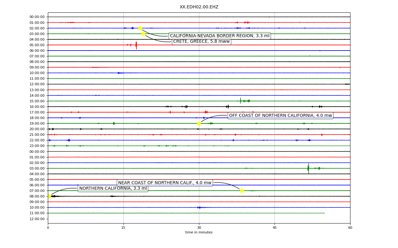
Task: Click the XX.EDH02.00.EHZ plot title
Action: (x=199, y=7)
